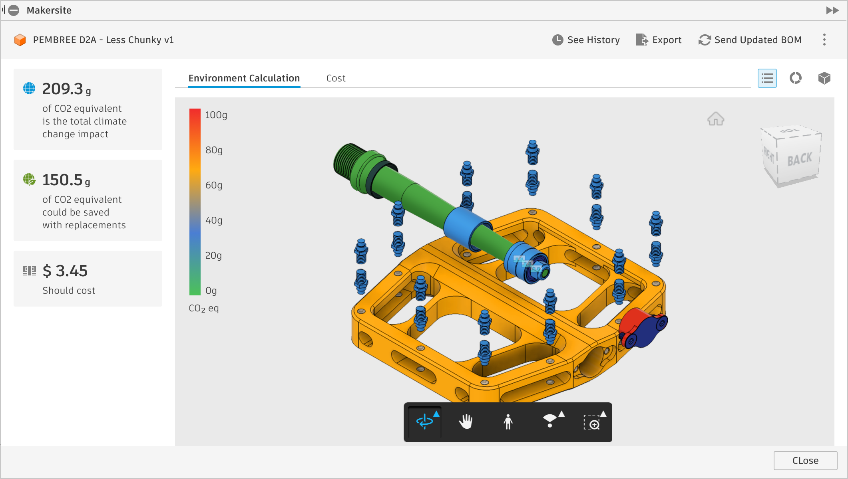The image size is (848, 479).
Task: Switch to the Environment Calculation tab
Action: click(x=244, y=78)
